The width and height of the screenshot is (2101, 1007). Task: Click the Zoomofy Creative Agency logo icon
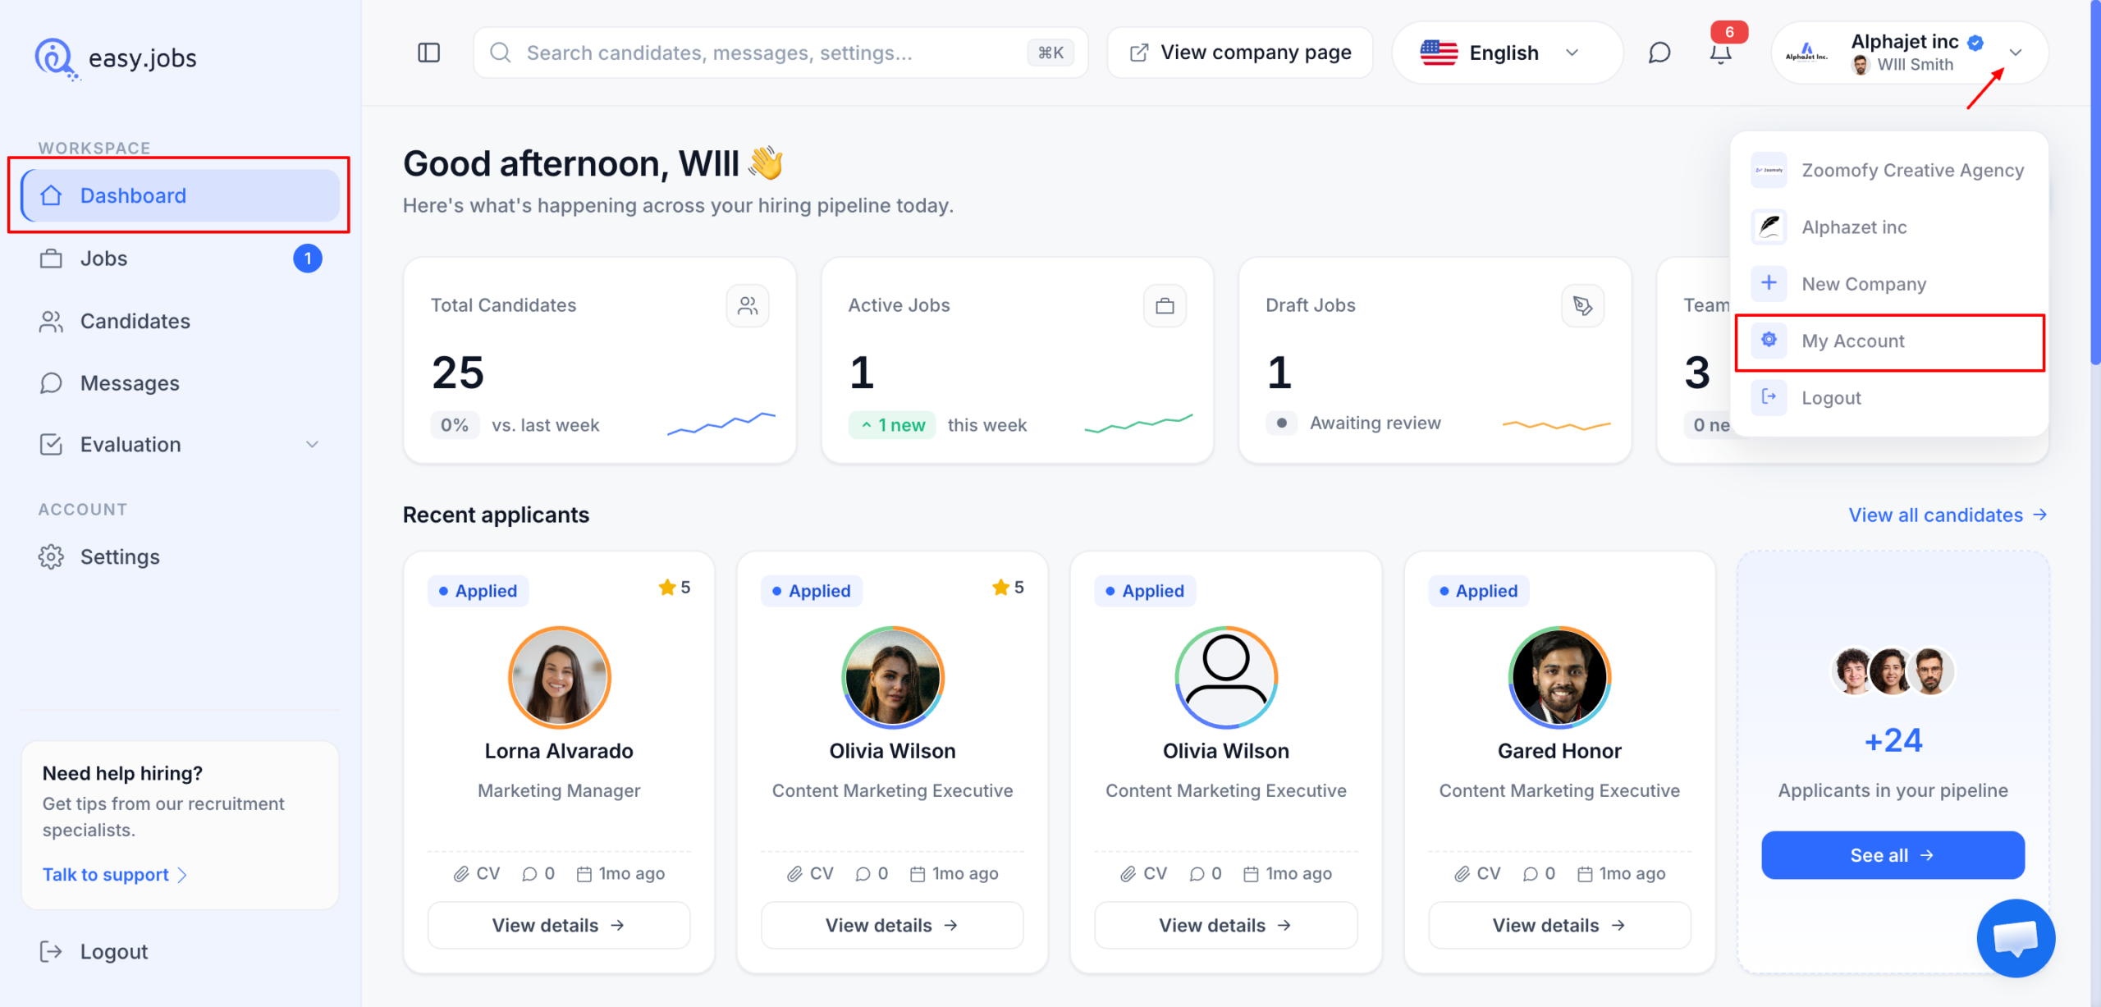(1769, 171)
